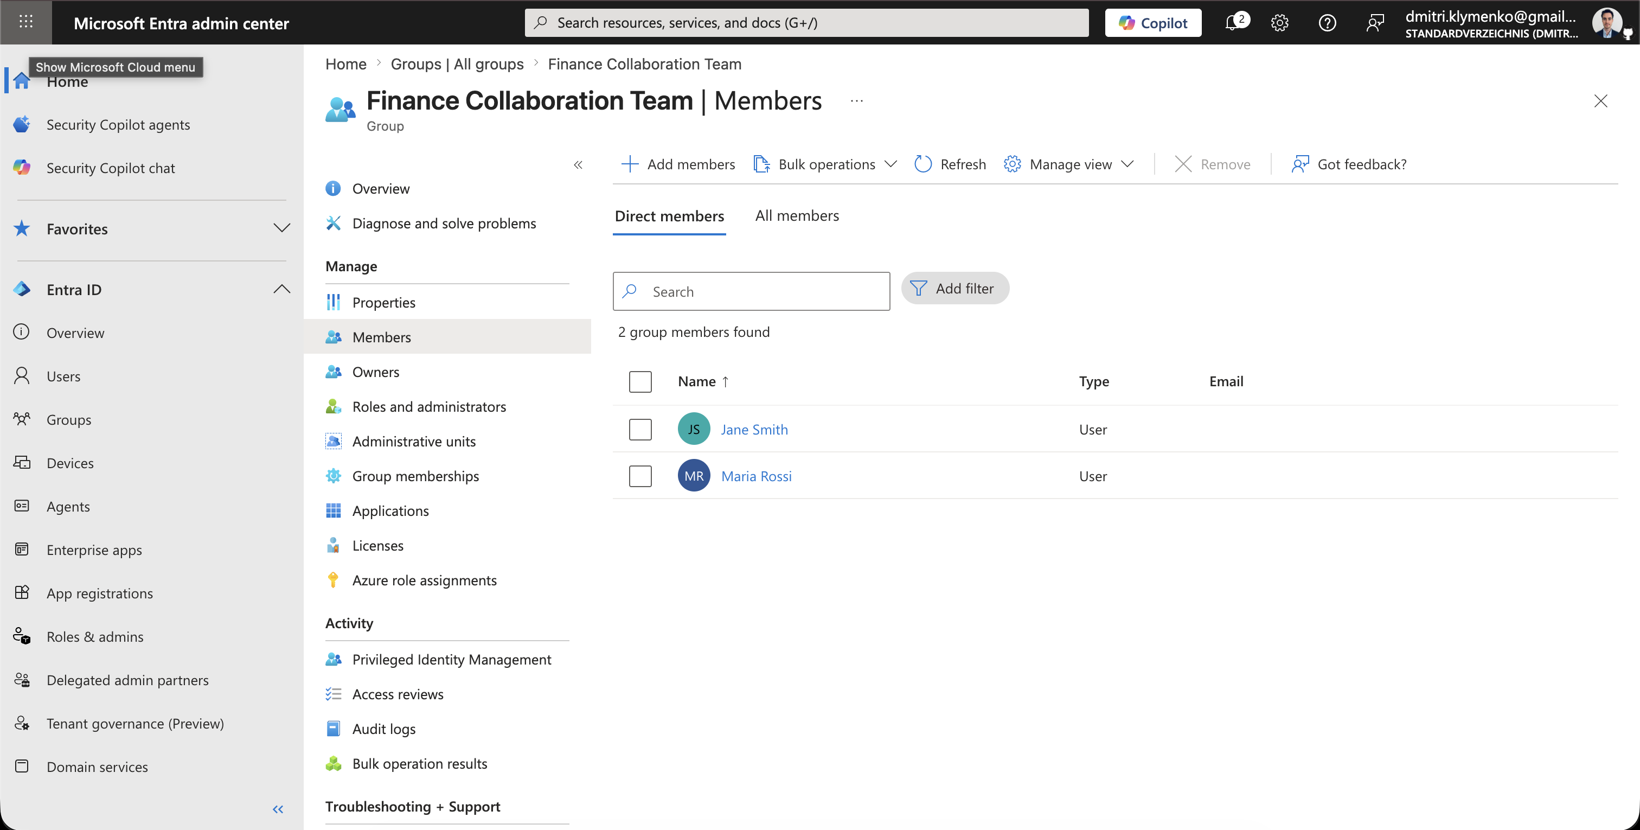Click the members Search box

751,292
